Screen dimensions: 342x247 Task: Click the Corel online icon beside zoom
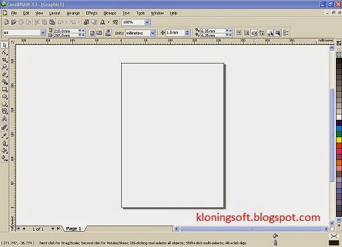click(x=115, y=22)
